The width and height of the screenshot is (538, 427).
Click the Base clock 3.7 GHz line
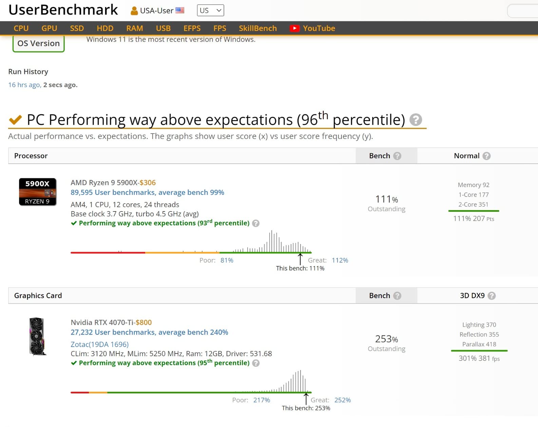(135, 214)
